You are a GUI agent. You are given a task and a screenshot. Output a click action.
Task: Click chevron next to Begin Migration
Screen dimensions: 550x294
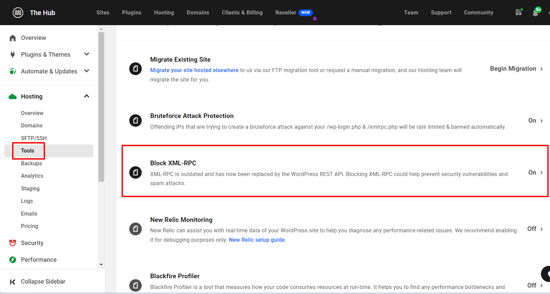[x=541, y=69]
